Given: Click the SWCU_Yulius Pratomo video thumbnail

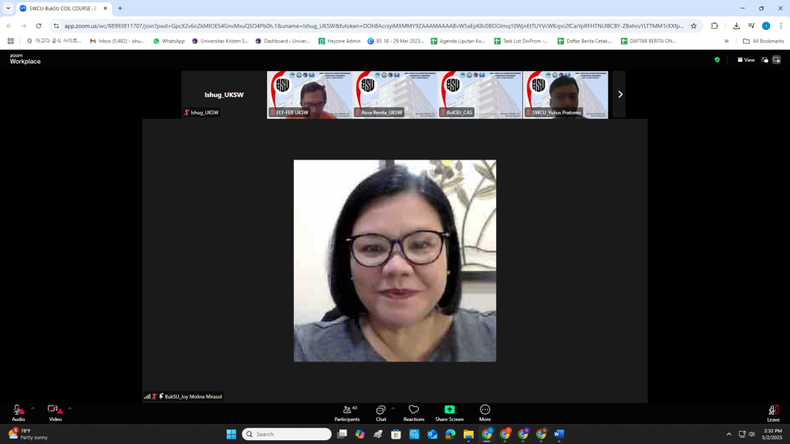Looking at the screenshot, I should (565, 94).
